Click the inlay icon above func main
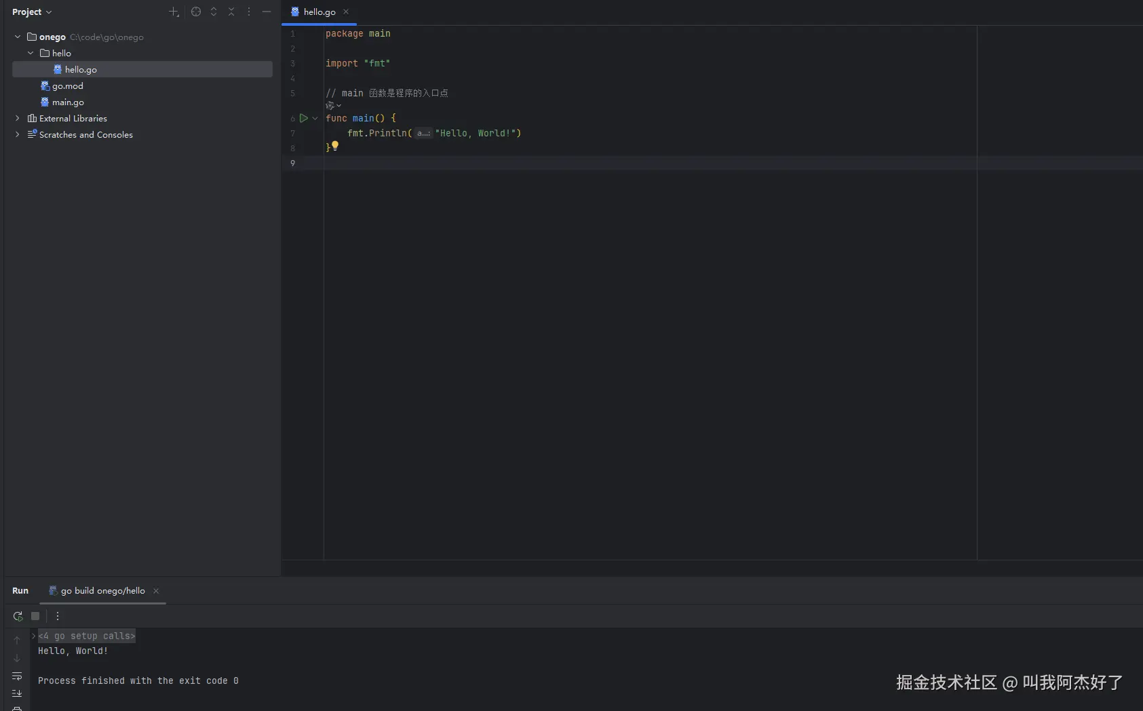 pos(330,105)
